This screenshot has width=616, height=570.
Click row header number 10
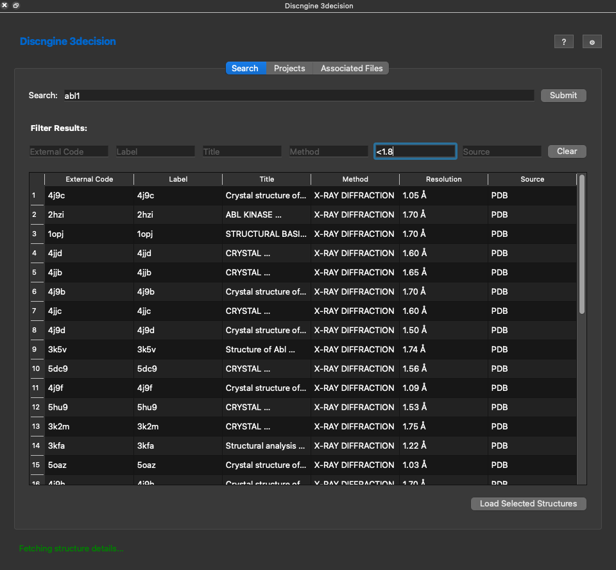click(x=37, y=368)
